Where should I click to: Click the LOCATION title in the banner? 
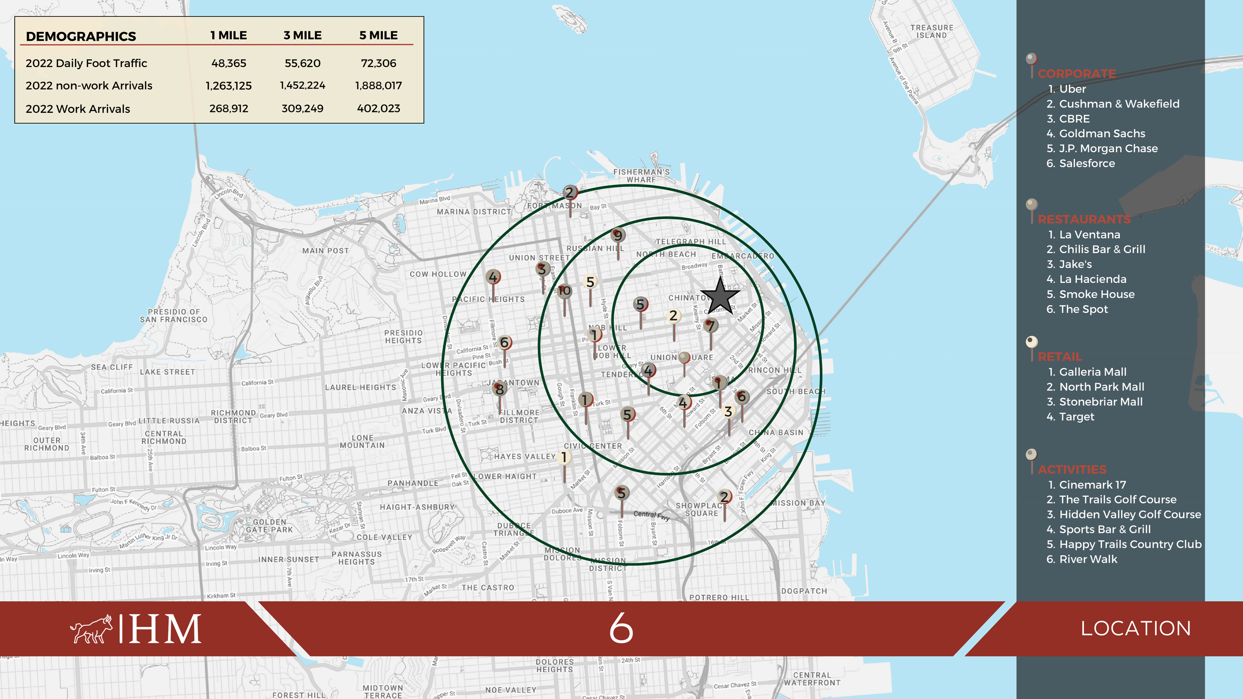click(1136, 628)
